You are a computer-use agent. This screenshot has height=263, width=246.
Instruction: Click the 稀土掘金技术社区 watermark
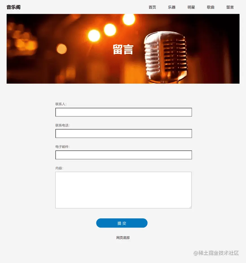216,253
